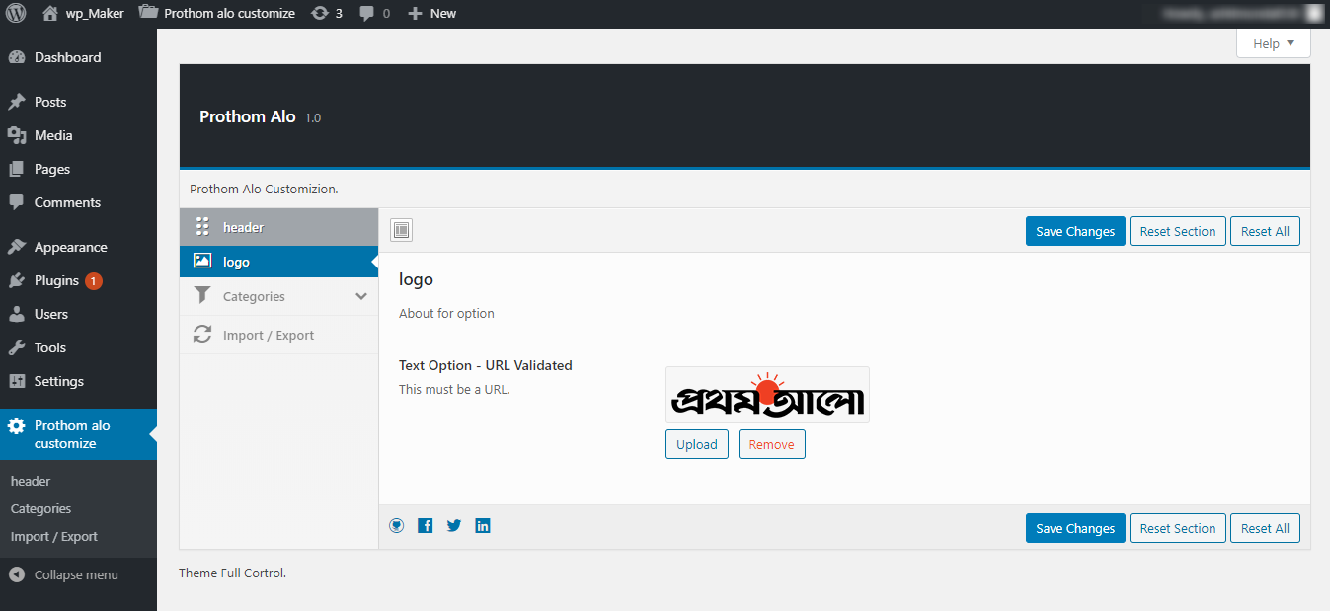Go to Dashboard in sidebar
Screen dimensions: 1330x611
[x=78, y=57]
